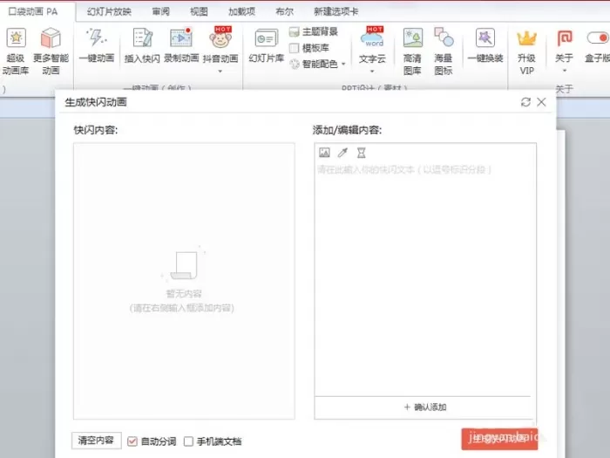Viewport: 610px width, 458px height.
Task: Open 更多智能动画 smart animations
Action: coord(51,51)
